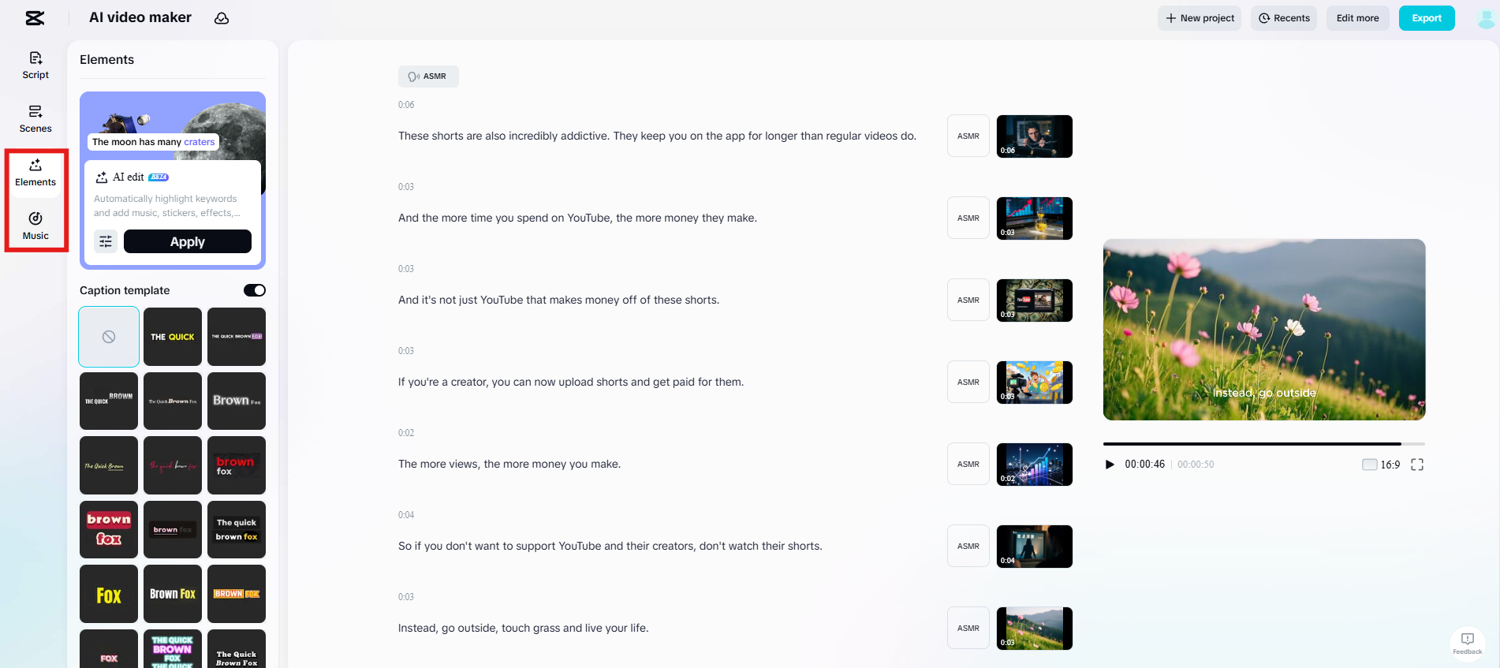Change voice for 'So if you don't want' line

point(968,547)
